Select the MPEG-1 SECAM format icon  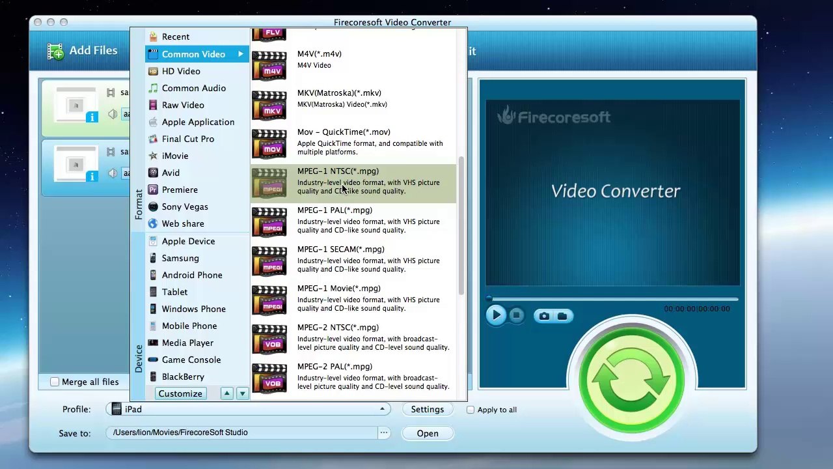point(269,261)
